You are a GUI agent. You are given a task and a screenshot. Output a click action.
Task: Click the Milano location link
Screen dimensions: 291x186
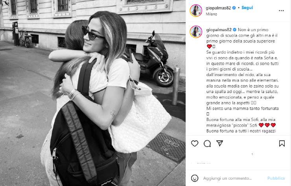coord(212,14)
